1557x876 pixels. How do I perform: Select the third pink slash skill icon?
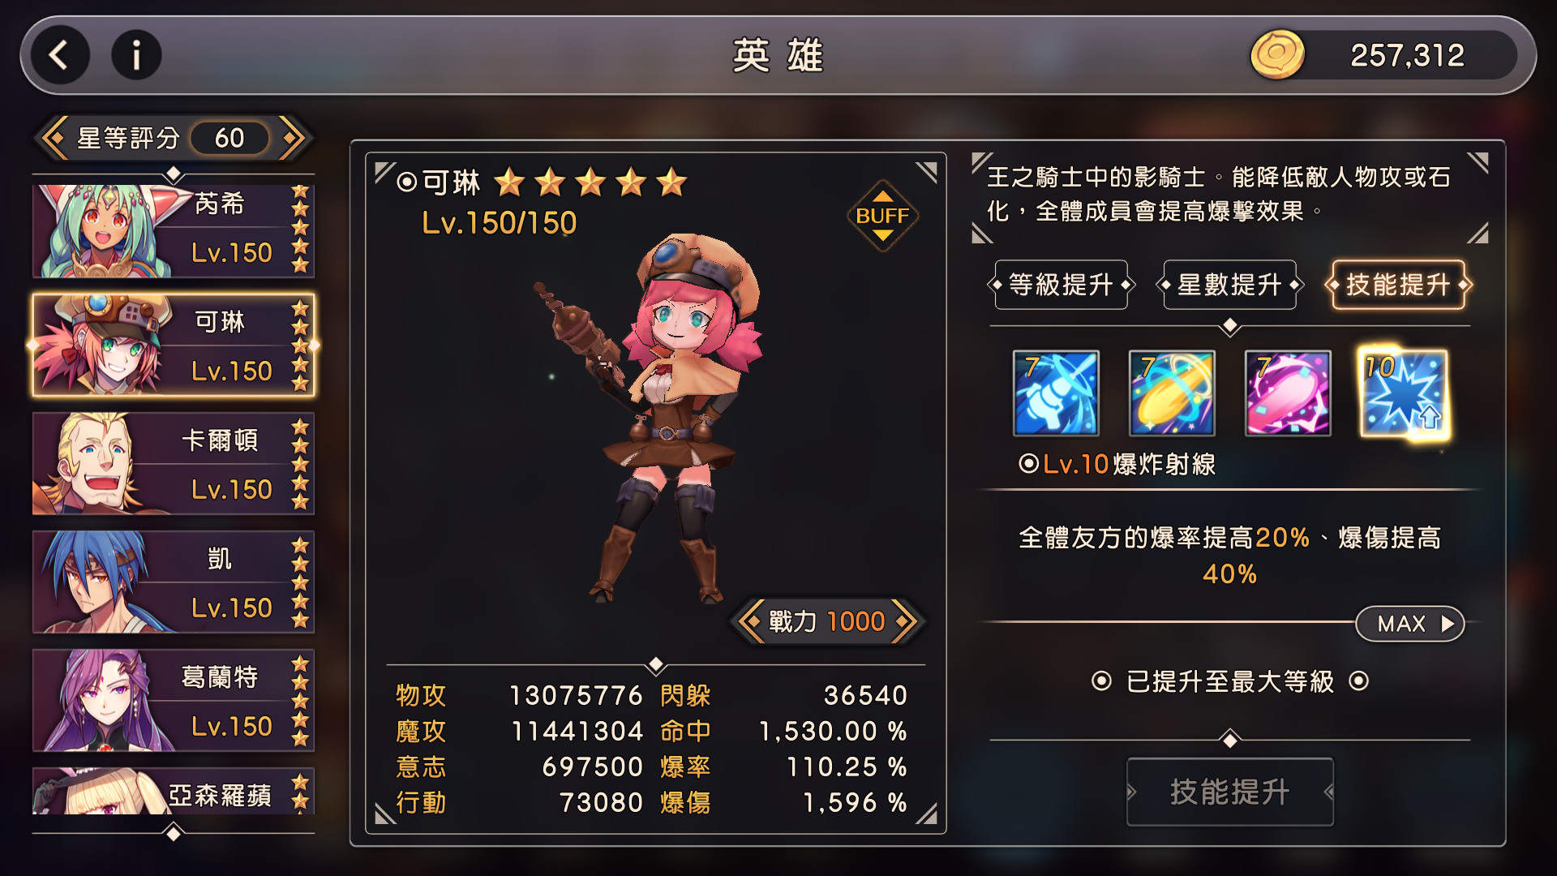point(1288,393)
